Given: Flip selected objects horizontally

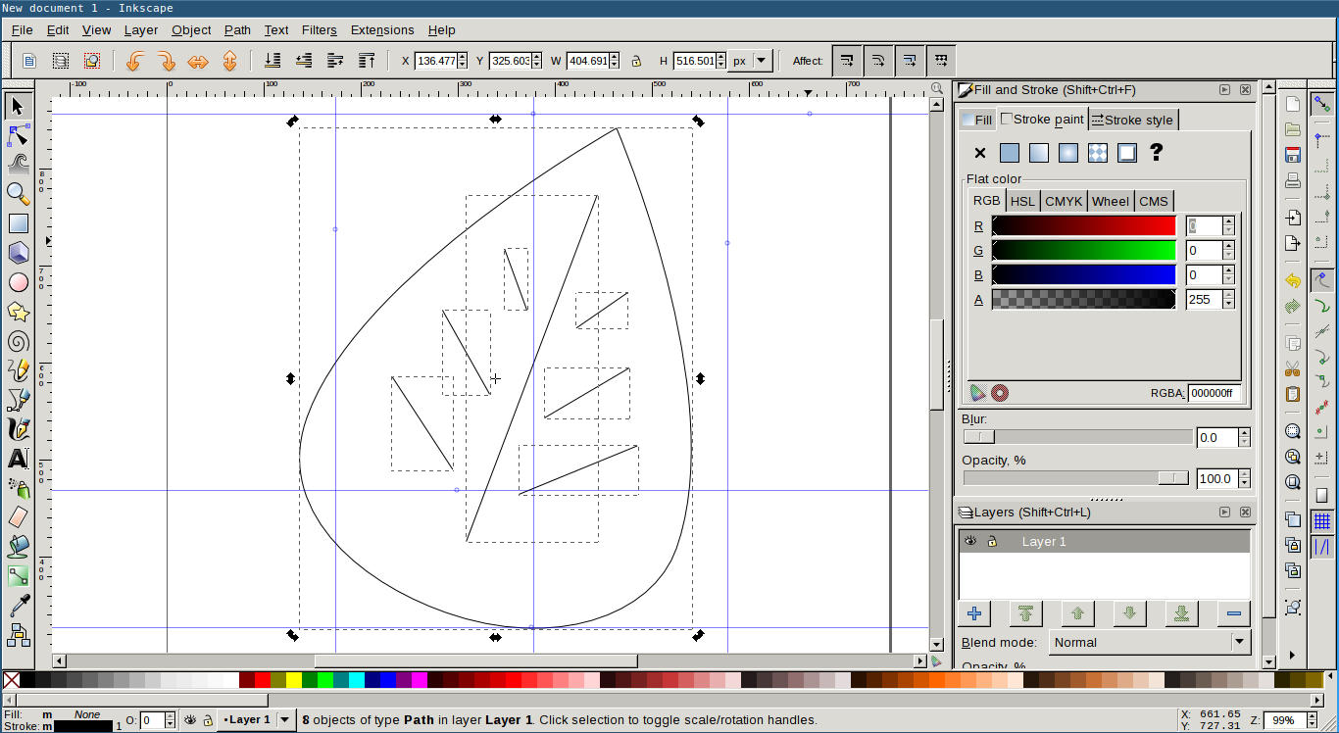Looking at the screenshot, I should coord(198,61).
